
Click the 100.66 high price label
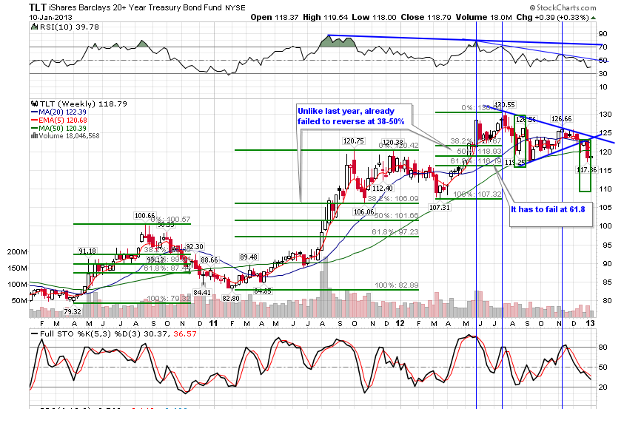pos(145,216)
